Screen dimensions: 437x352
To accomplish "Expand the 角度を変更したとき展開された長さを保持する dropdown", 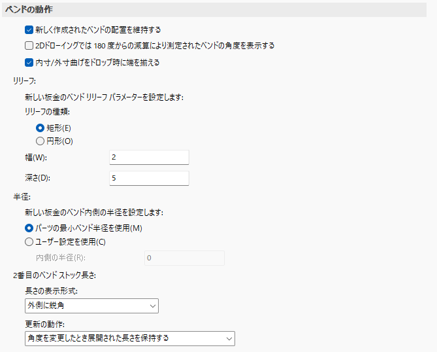I will [x=129, y=338].
